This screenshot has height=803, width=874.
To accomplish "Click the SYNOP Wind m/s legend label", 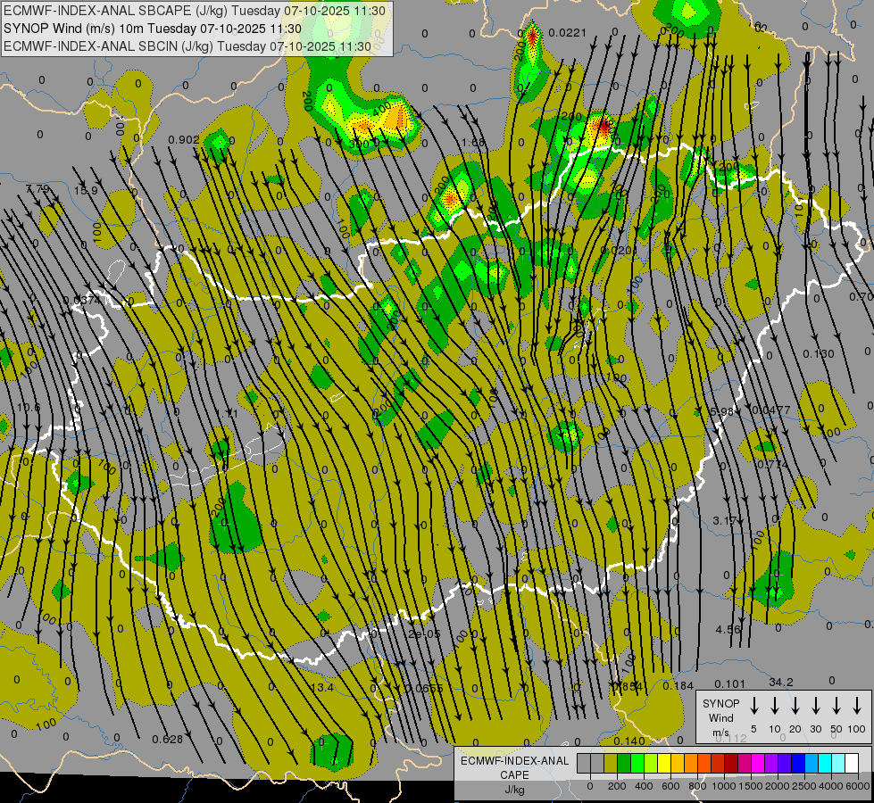I will [x=720, y=717].
